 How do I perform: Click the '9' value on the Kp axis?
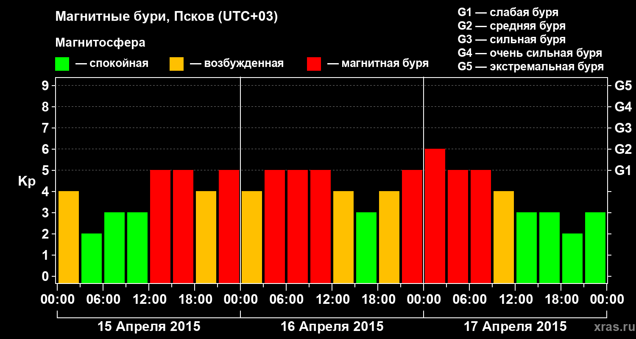46,86
